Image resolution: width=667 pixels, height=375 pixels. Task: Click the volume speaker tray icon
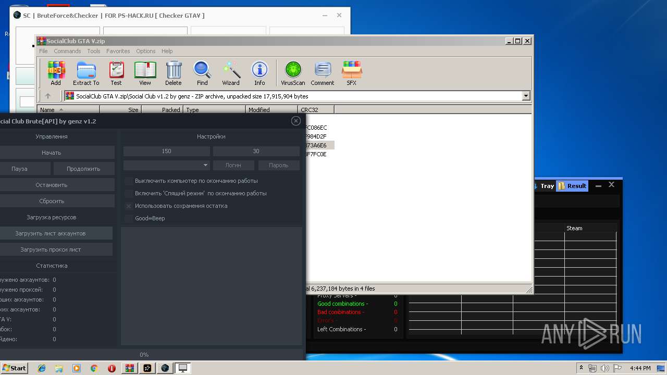[605, 368]
